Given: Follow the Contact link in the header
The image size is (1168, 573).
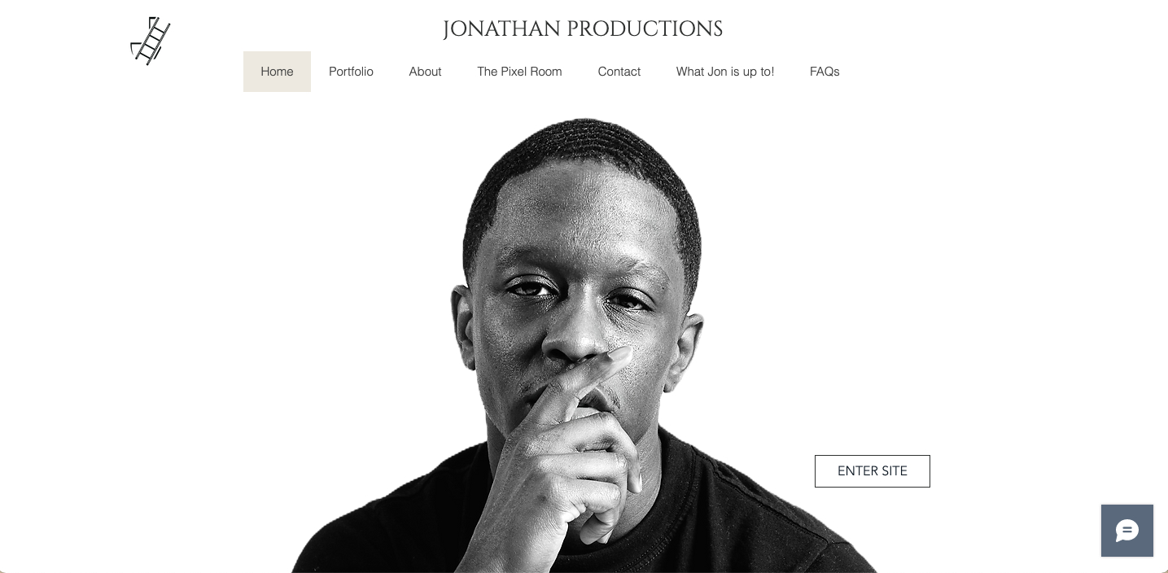Looking at the screenshot, I should coord(619,72).
